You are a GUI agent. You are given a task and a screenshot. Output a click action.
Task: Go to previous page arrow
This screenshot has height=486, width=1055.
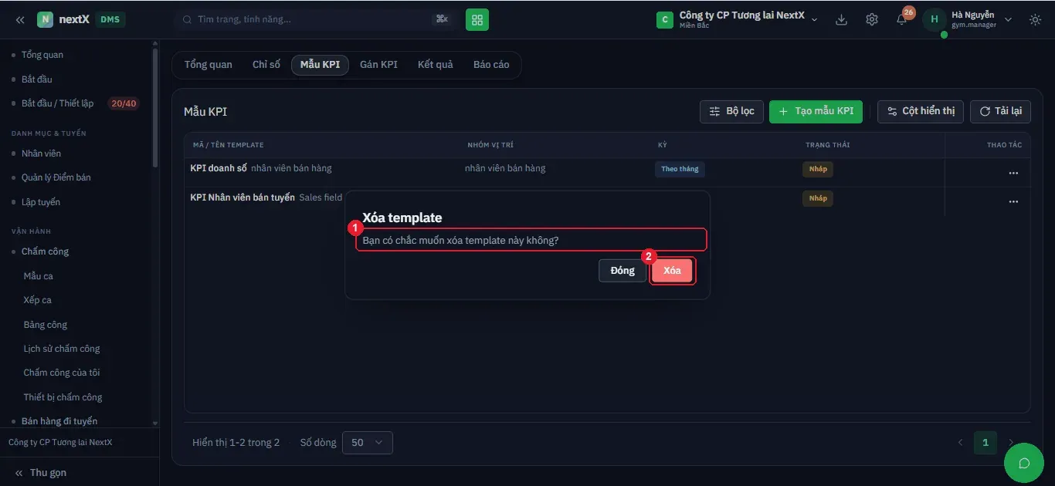click(961, 443)
